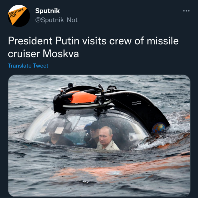Viewport: 198px width, 198px height.
Task: Click the Translate Tweet link
Action: pyautogui.click(x=28, y=66)
